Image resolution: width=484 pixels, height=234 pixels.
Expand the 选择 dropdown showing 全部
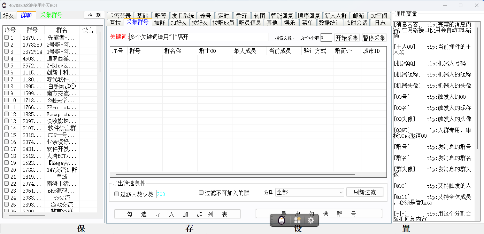(309, 192)
